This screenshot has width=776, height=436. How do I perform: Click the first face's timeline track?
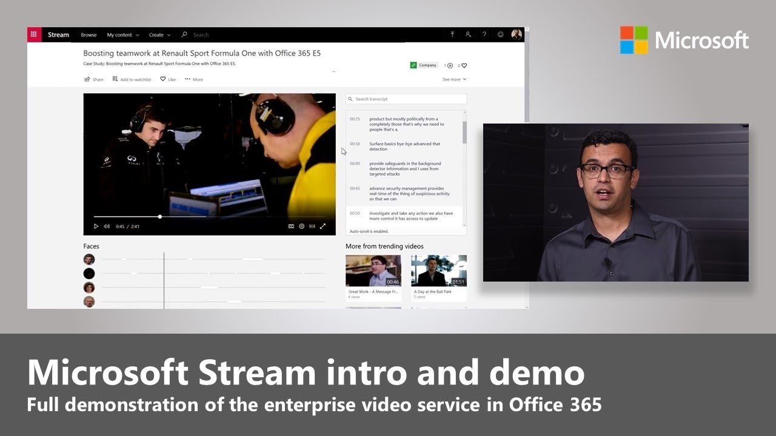coord(213,259)
